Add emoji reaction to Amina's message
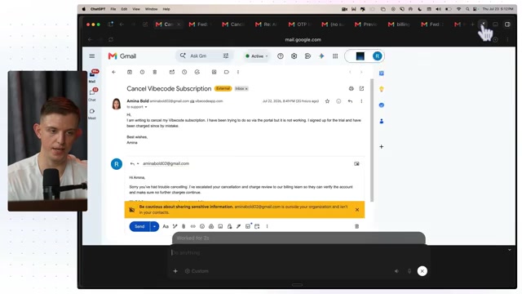The image size is (522, 294). pyautogui.click(x=338, y=101)
